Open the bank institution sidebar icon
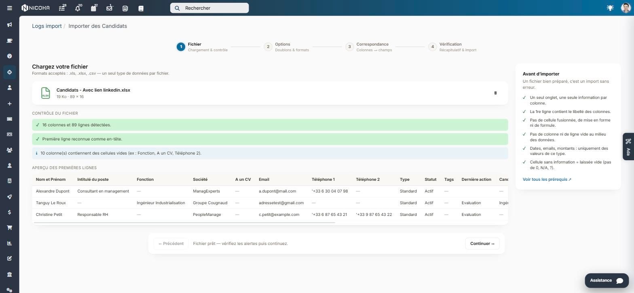The image size is (634, 293). tap(9, 274)
